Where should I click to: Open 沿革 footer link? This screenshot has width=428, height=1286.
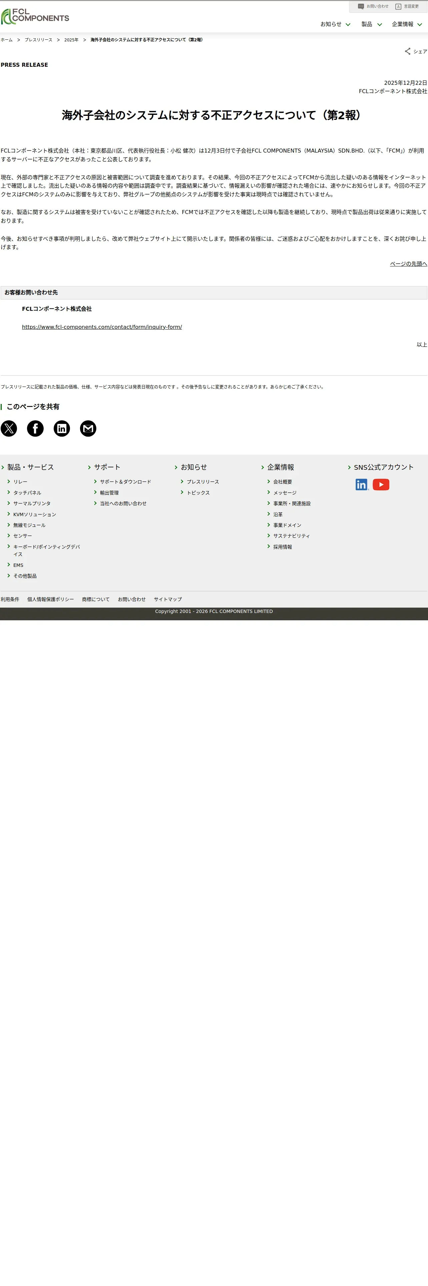point(278,514)
